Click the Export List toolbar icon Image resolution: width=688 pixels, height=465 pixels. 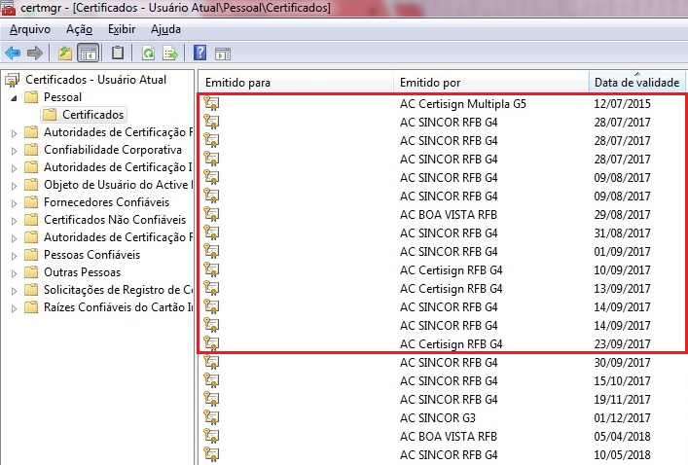click(170, 54)
